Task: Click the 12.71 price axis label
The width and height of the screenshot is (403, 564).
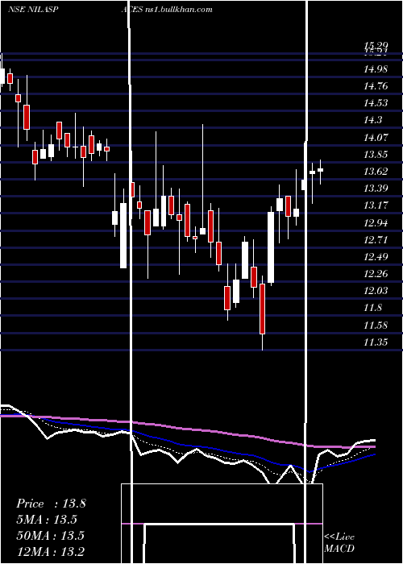Action: pyautogui.click(x=376, y=240)
